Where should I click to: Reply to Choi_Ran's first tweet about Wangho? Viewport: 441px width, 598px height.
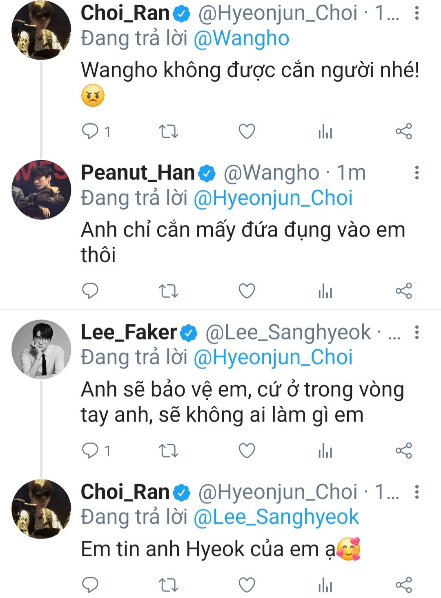(x=91, y=132)
